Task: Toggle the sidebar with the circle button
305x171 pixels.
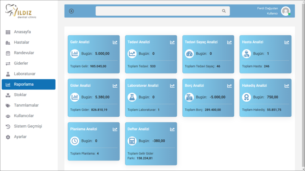Action: [x=71, y=11]
